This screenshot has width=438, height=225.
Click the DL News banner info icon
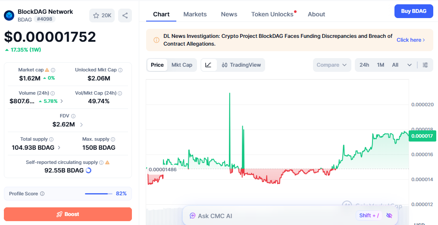point(156,40)
